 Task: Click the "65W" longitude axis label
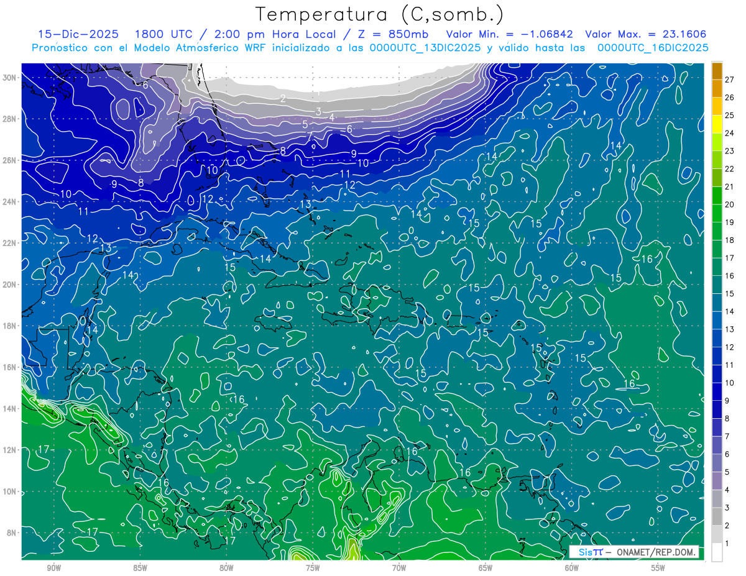tap(486, 569)
